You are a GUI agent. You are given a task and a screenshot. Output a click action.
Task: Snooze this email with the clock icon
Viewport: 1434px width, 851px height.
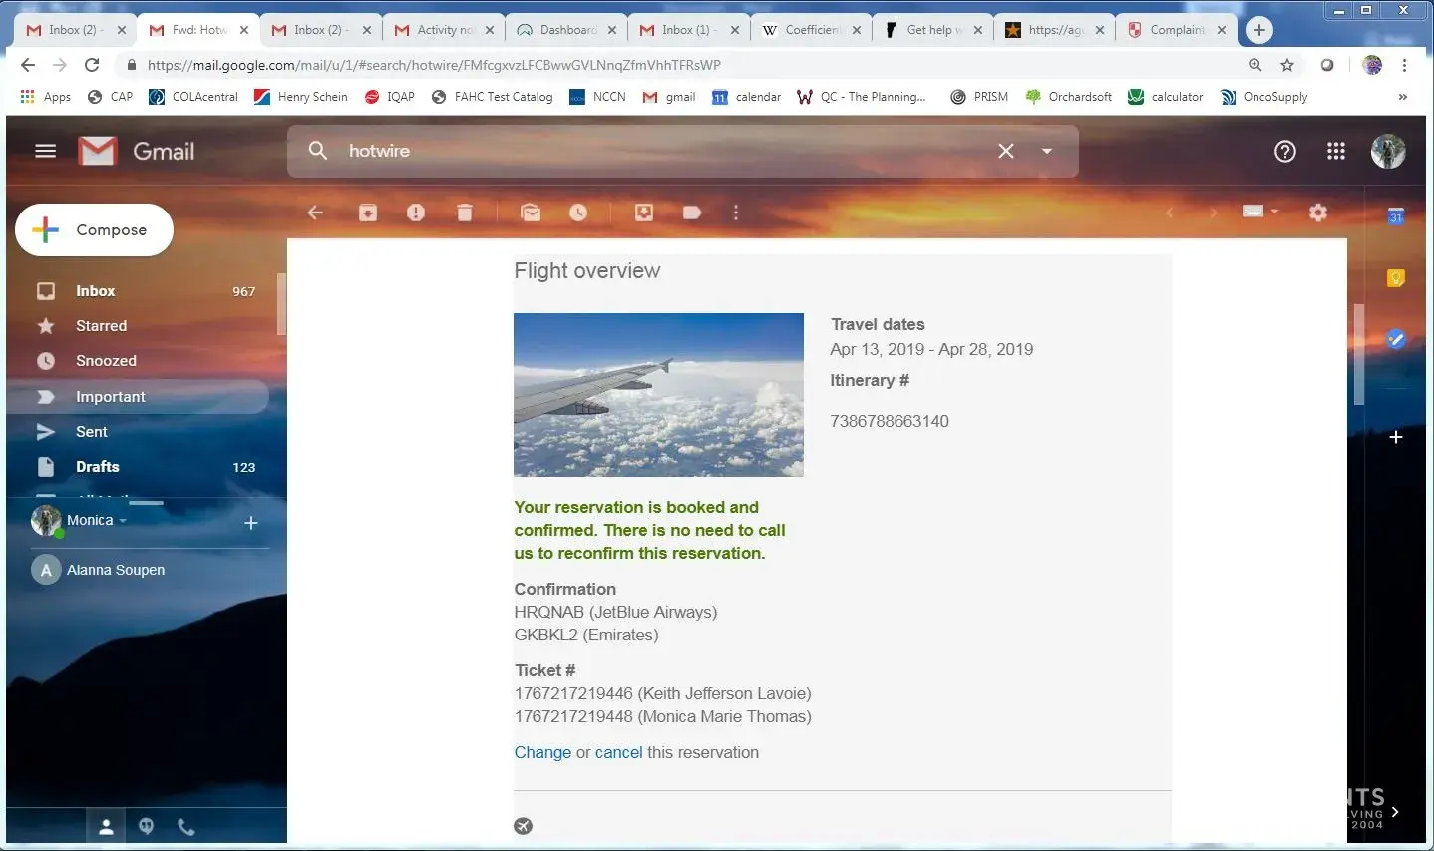pos(578,213)
